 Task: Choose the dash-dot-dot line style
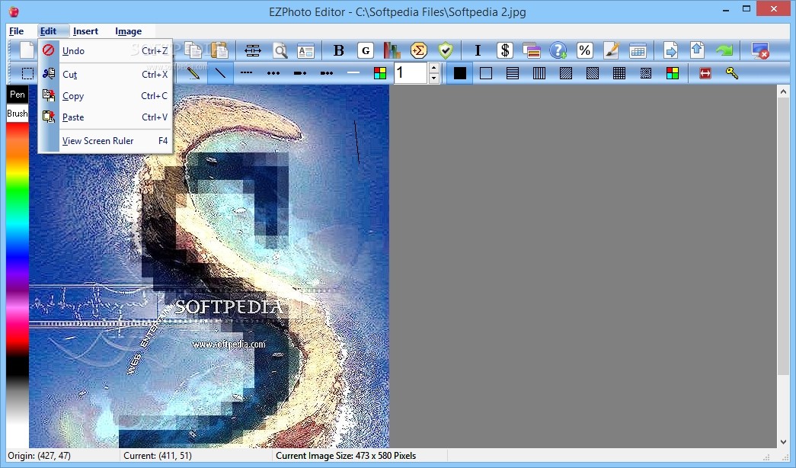(327, 72)
